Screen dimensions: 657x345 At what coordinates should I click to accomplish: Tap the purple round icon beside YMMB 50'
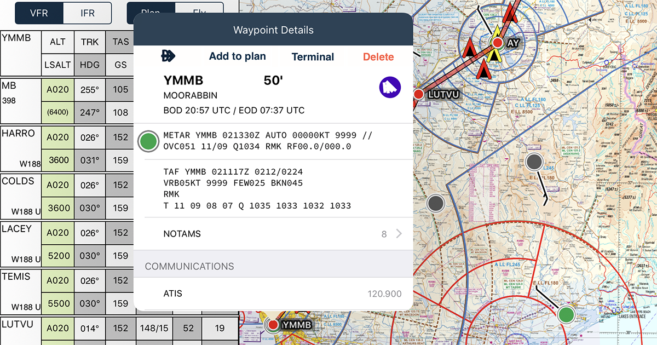390,88
